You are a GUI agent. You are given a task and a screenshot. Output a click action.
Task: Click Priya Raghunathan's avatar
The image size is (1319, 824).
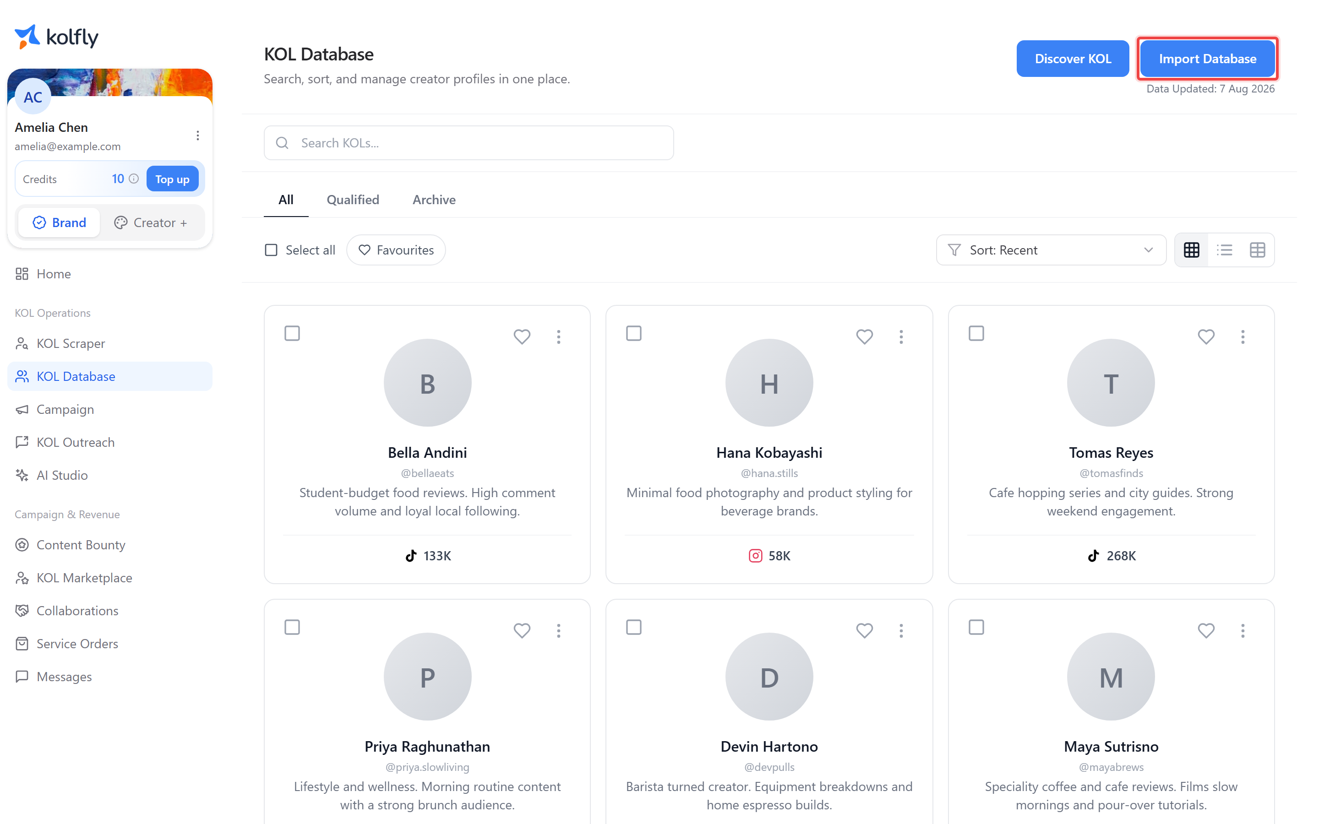coord(427,676)
